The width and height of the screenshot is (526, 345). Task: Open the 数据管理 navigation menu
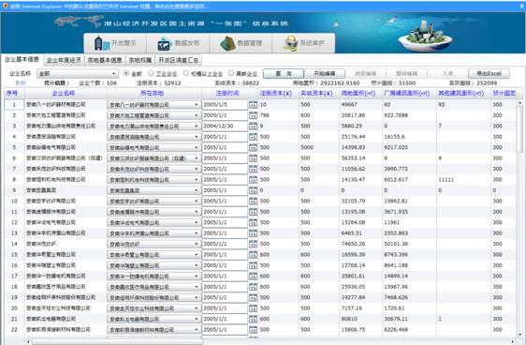click(x=241, y=43)
